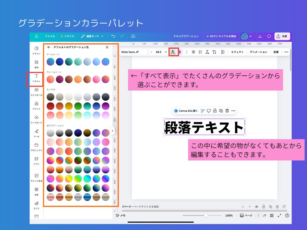Collapse page 2 using the chevron

tap(243, 207)
